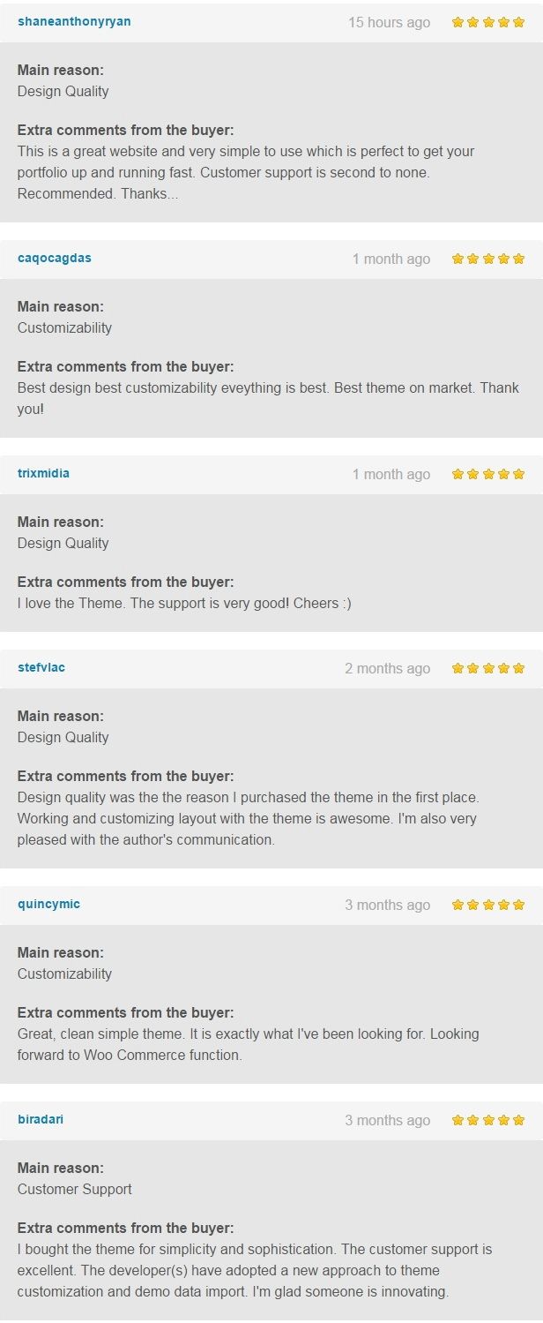Click the first star of shaneanthonyryan's rating
Viewport: 543px width, 1323px height.
(458, 22)
